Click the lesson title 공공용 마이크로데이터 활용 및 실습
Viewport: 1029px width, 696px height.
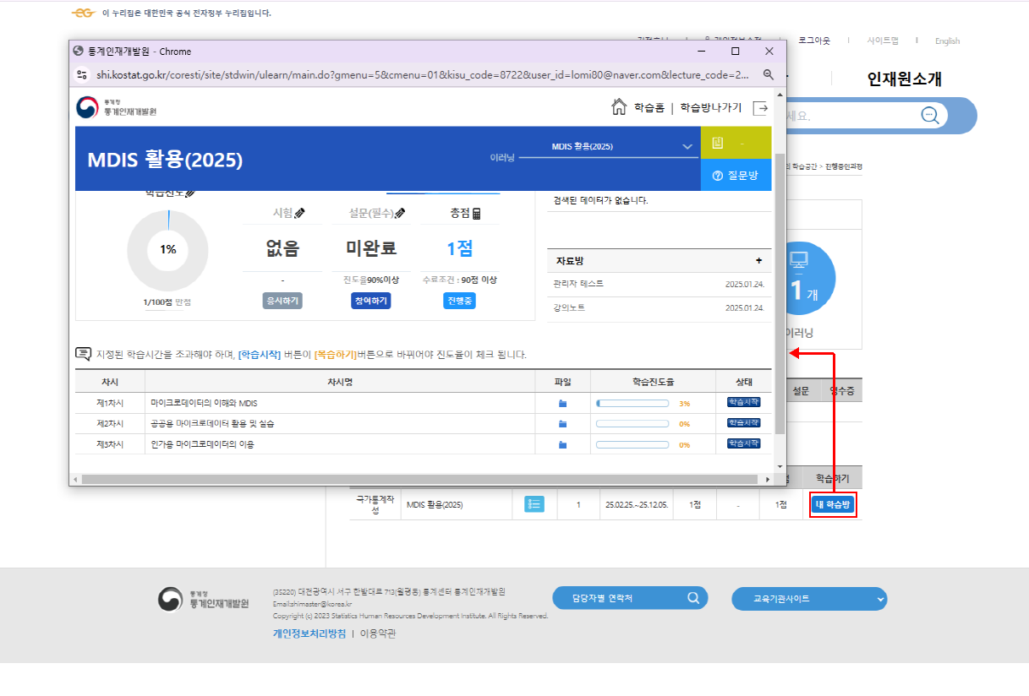tap(212, 424)
